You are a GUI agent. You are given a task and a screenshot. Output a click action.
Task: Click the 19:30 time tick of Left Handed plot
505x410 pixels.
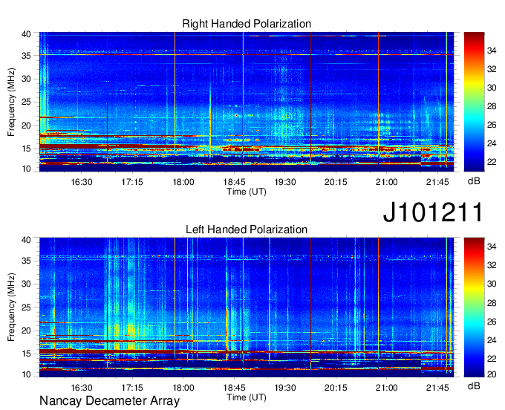[x=285, y=388]
